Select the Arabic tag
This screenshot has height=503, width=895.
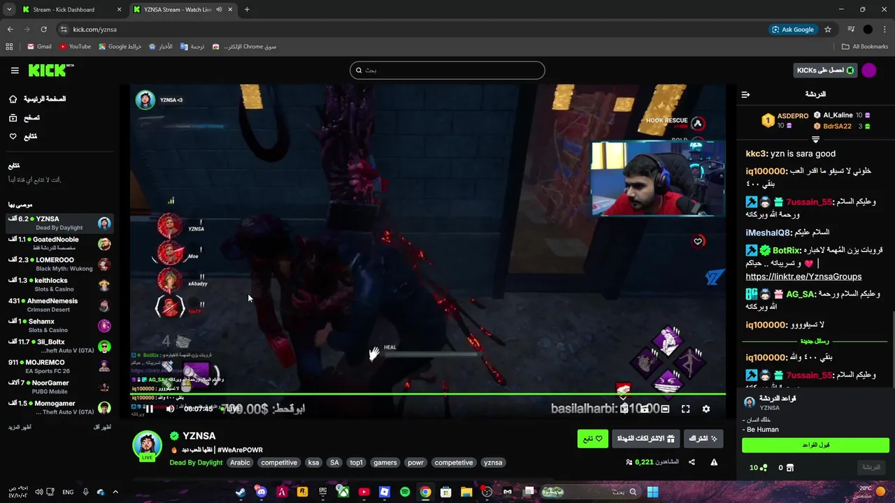pyautogui.click(x=240, y=462)
